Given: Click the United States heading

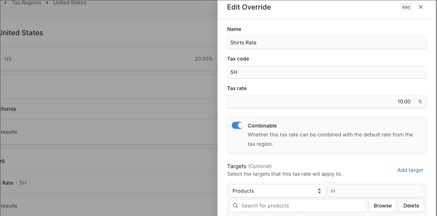Looking at the screenshot, I should click(21, 33).
